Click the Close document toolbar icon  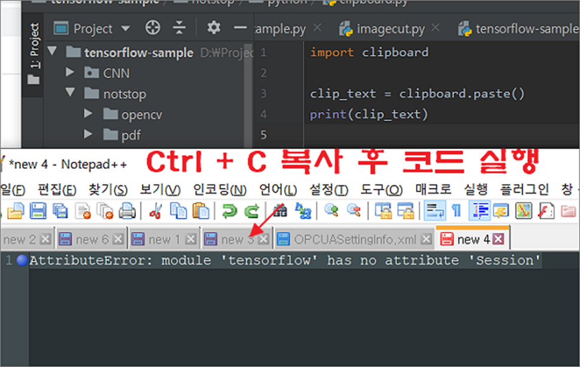click(83, 211)
